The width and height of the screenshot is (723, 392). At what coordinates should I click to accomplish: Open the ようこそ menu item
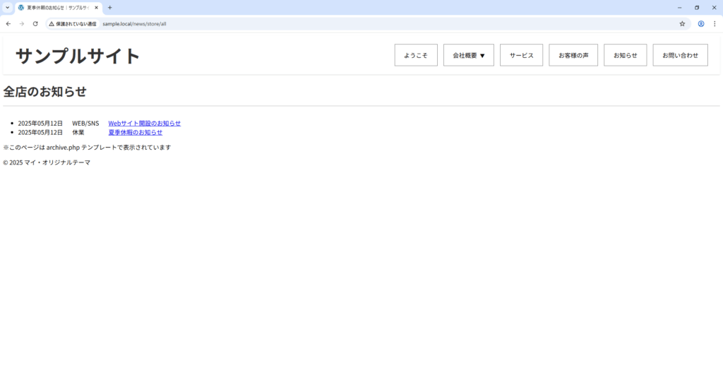[x=416, y=55]
